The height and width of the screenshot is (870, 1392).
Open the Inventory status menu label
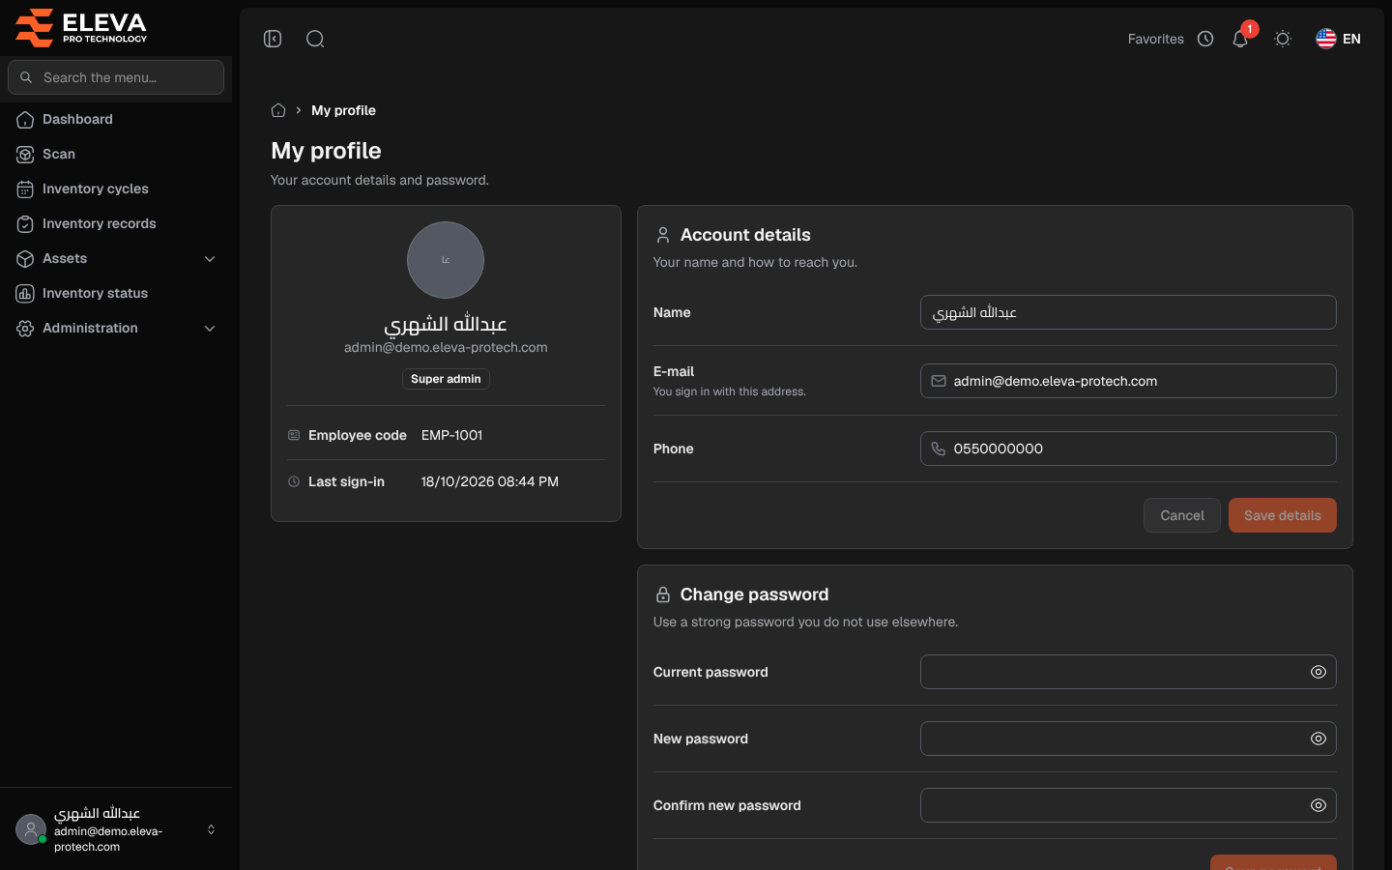(x=95, y=293)
